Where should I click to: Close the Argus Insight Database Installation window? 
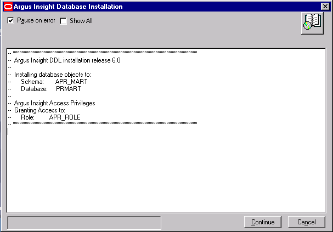(x=325, y=7)
